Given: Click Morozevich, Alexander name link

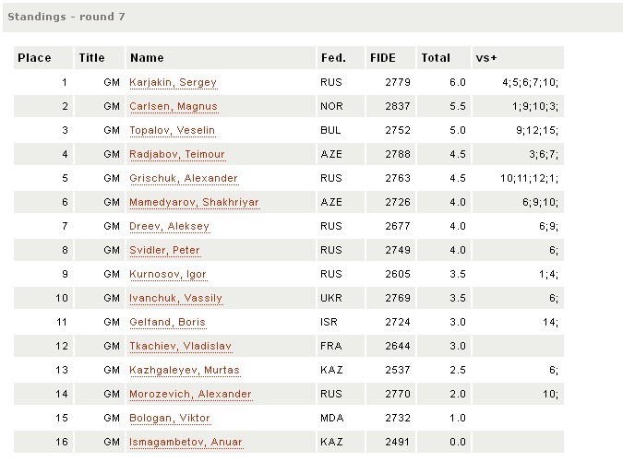Looking at the screenshot, I should tap(191, 394).
